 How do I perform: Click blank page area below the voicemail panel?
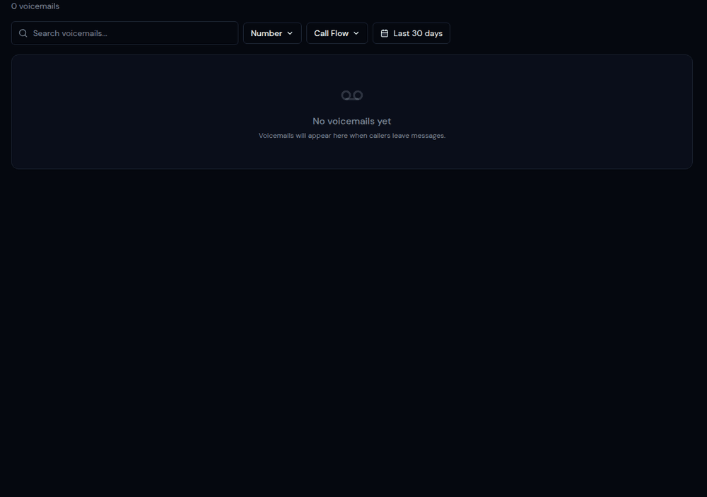pyautogui.click(x=353, y=318)
